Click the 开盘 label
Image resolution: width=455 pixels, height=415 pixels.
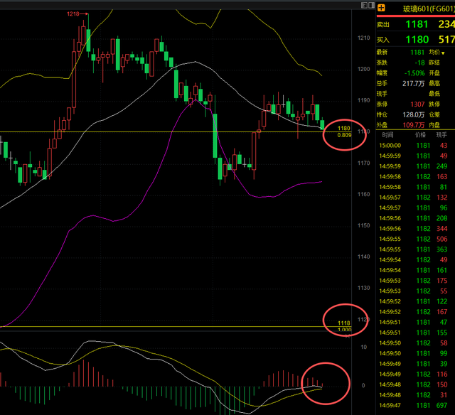(434, 73)
